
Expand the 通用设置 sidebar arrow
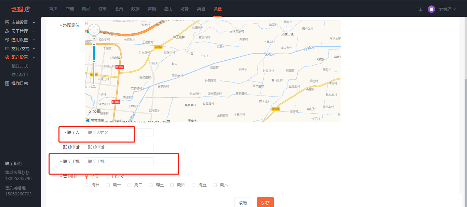click(x=34, y=40)
